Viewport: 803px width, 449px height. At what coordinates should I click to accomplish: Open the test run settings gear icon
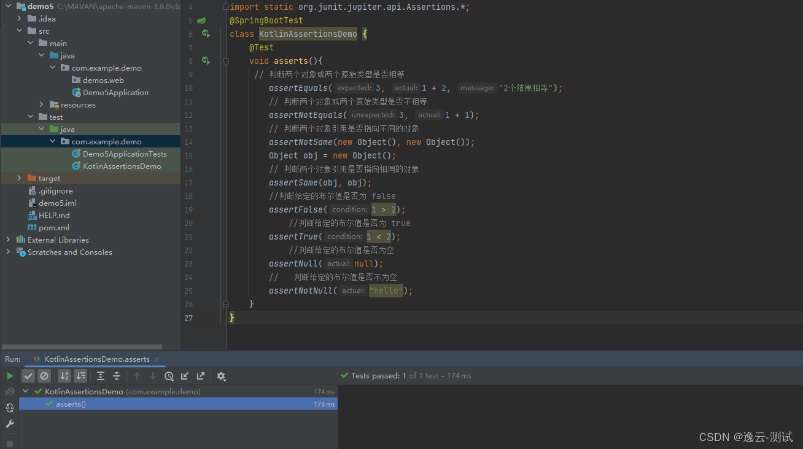[221, 375]
